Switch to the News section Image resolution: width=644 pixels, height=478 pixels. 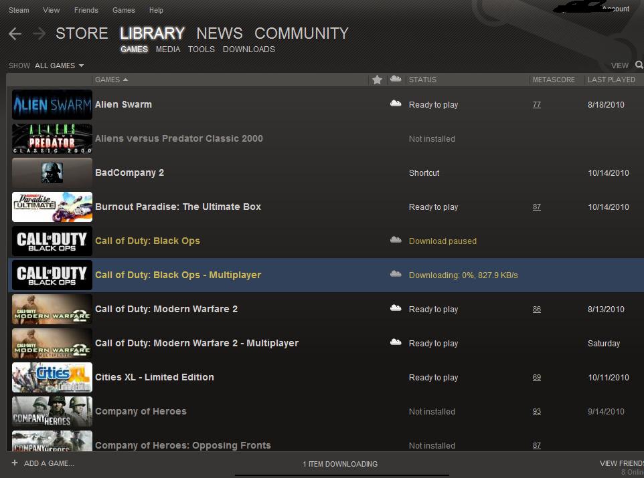coord(220,33)
